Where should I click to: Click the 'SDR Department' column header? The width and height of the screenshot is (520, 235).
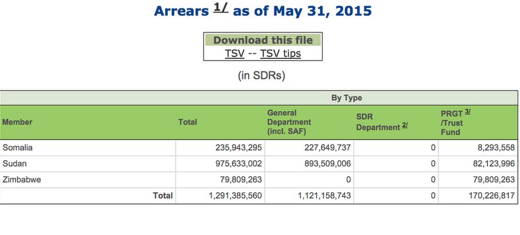pyautogui.click(x=378, y=122)
